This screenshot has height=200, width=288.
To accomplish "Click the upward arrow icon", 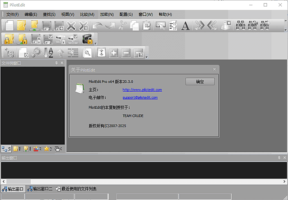I will point(61,53).
